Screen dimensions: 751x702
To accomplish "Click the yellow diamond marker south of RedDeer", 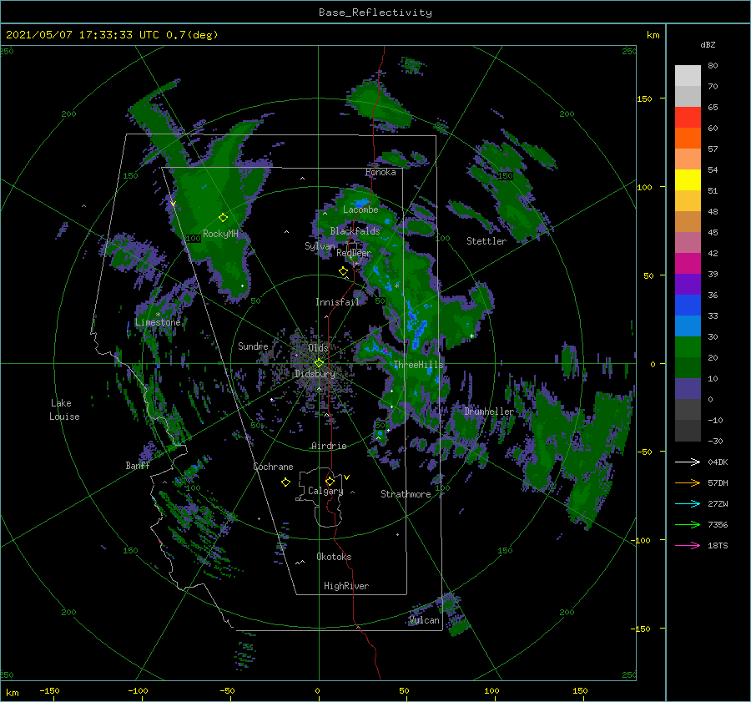I will click(x=343, y=271).
